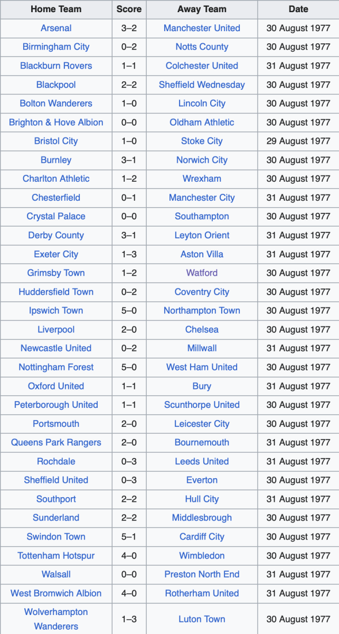Select the Blackburn Rovers link
339x634 pixels.
[x=56, y=66]
